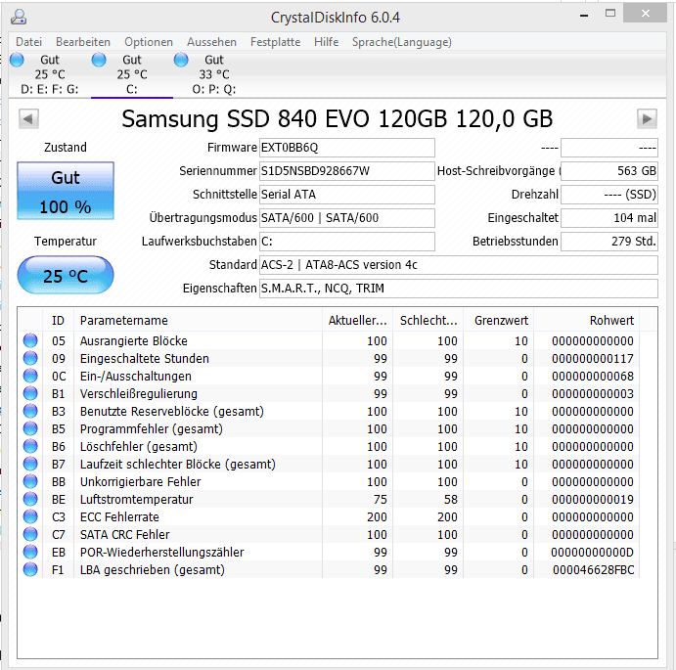676x670 pixels.
Task: Click the Aktueller... column header
Action: point(357,321)
